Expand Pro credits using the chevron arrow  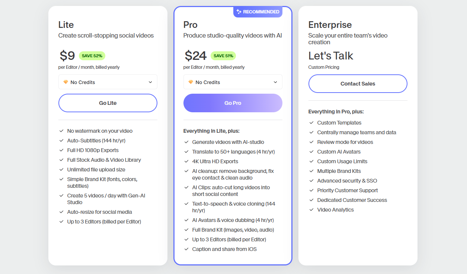pos(275,82)
